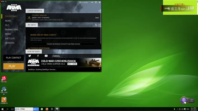Click the blue round taskbar app icon
Image resolution: width=198 pixels, height=111 pixels.
[52, 109]
